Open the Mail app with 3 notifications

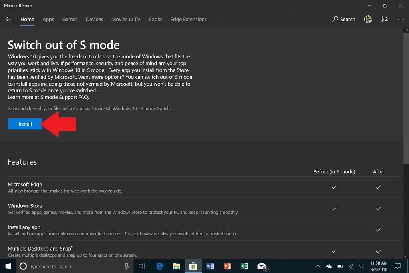pos(262,266)
